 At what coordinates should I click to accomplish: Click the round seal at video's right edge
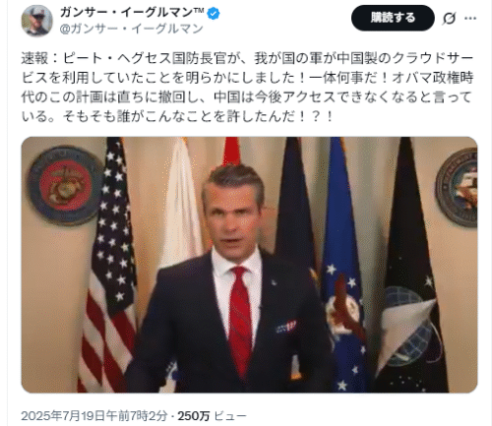click(x=457, y=188)
